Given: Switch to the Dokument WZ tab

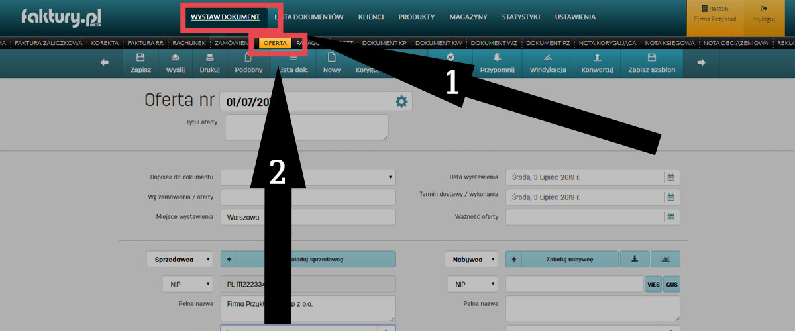Looking at the screenshot, I should click(x=494, y=43).
